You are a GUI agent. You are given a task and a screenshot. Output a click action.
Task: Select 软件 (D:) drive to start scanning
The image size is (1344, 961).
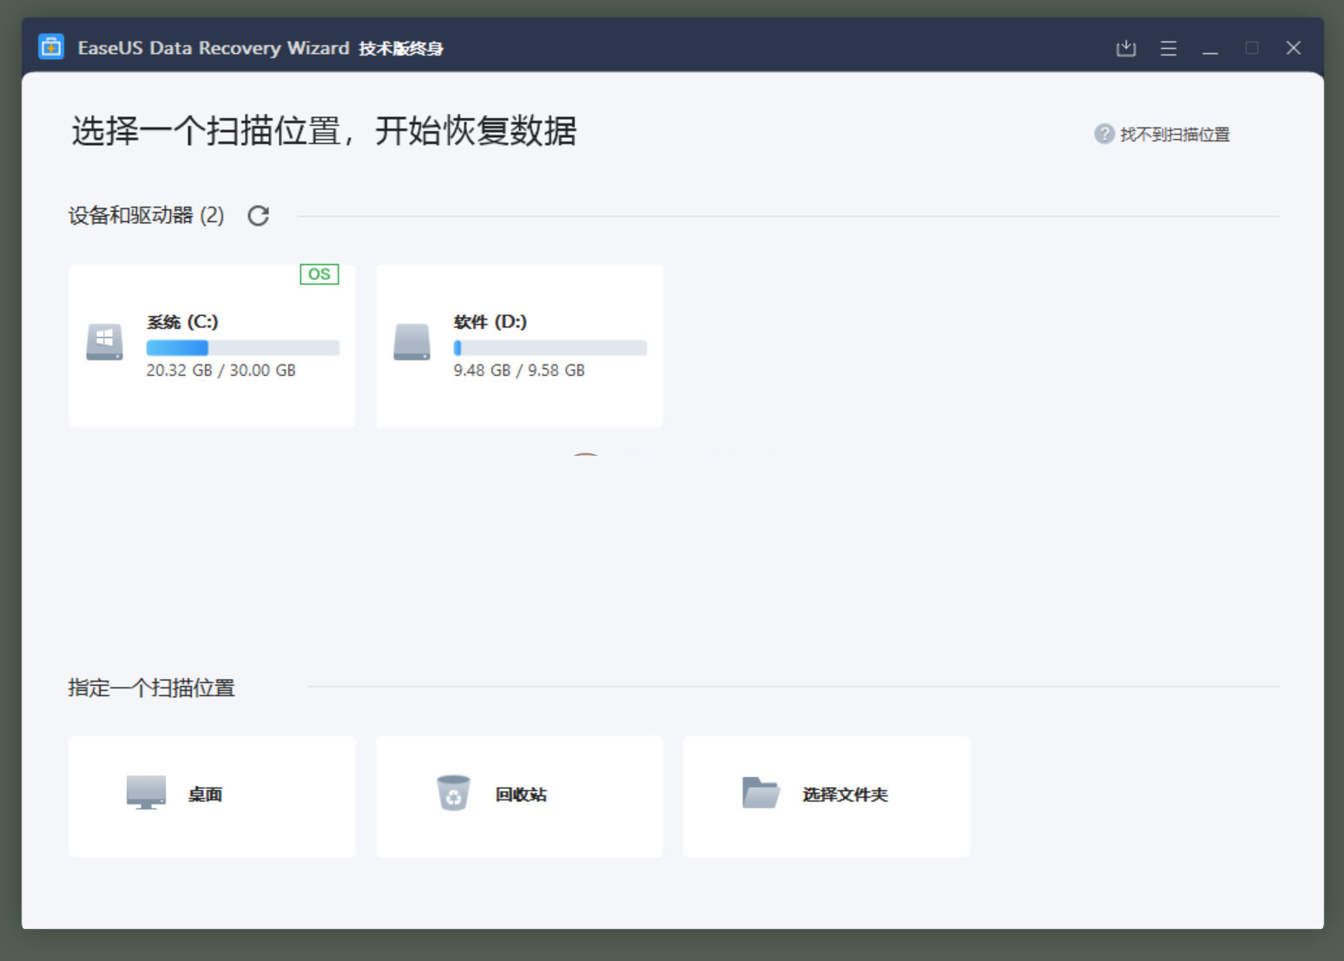[x=518, y=345]
